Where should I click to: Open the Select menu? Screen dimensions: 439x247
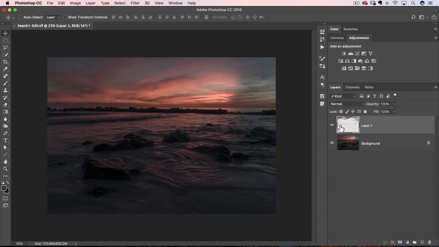click(120, 3)
